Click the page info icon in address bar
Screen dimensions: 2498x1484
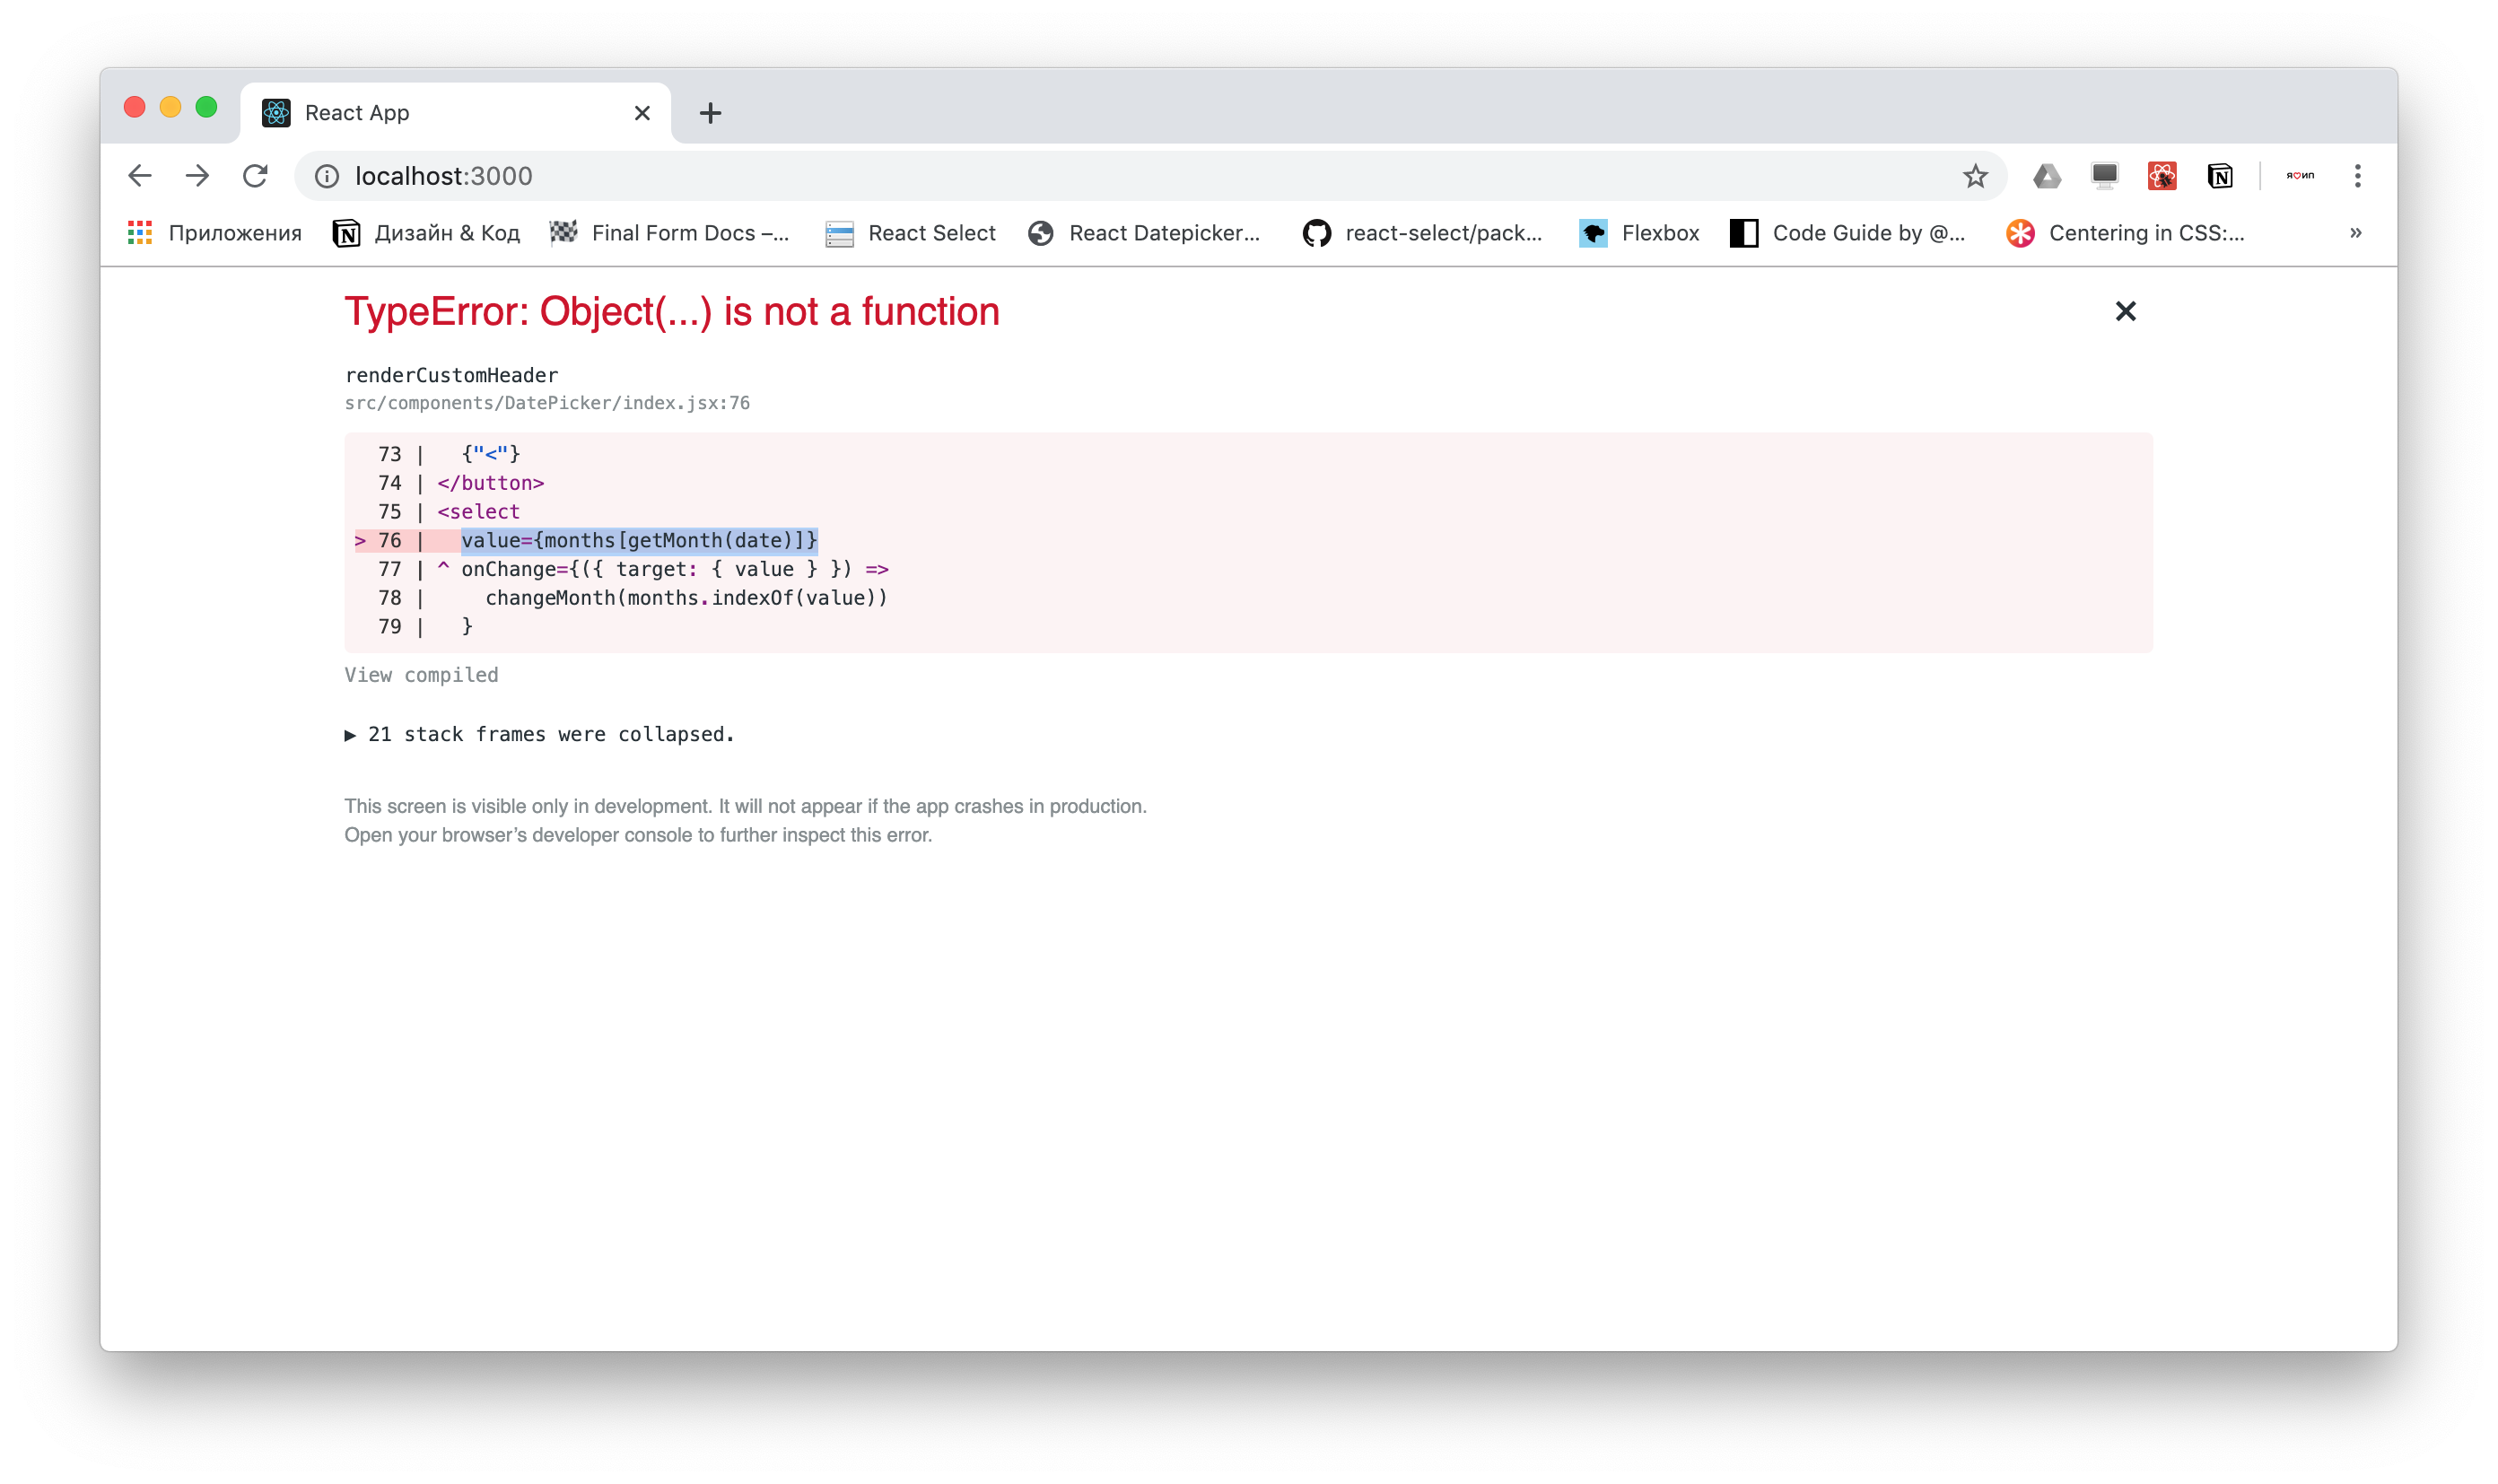[x=325, y=176]
